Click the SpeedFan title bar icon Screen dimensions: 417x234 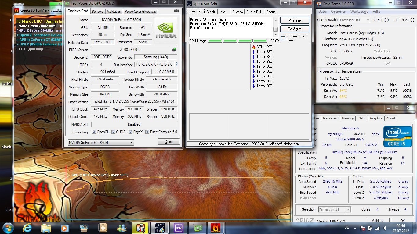(189, 4)
